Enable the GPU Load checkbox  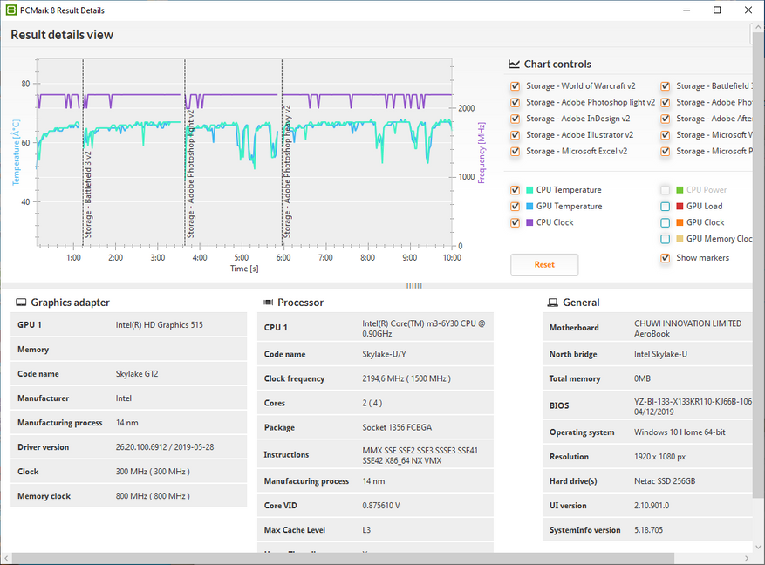[666, 207]
